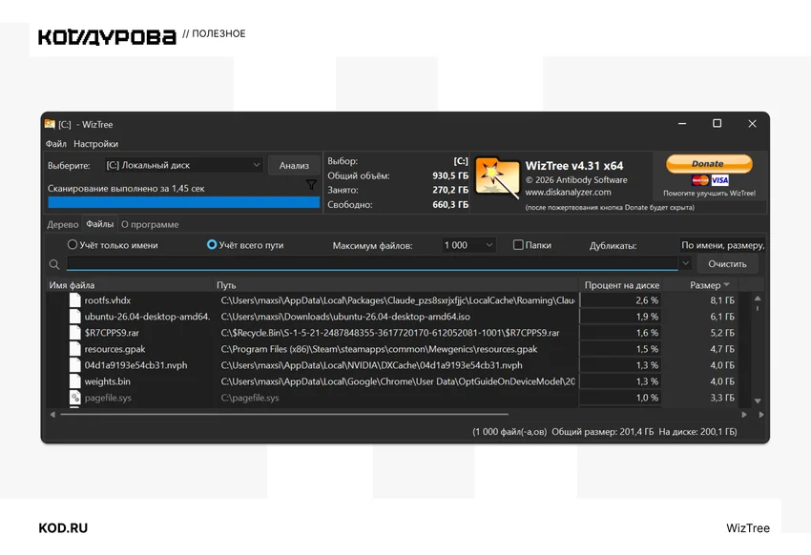This screenshot has height=555, width=811.
Task: Select the weights.bin file name
Action: pyautogui.click(x=107, y=381)
